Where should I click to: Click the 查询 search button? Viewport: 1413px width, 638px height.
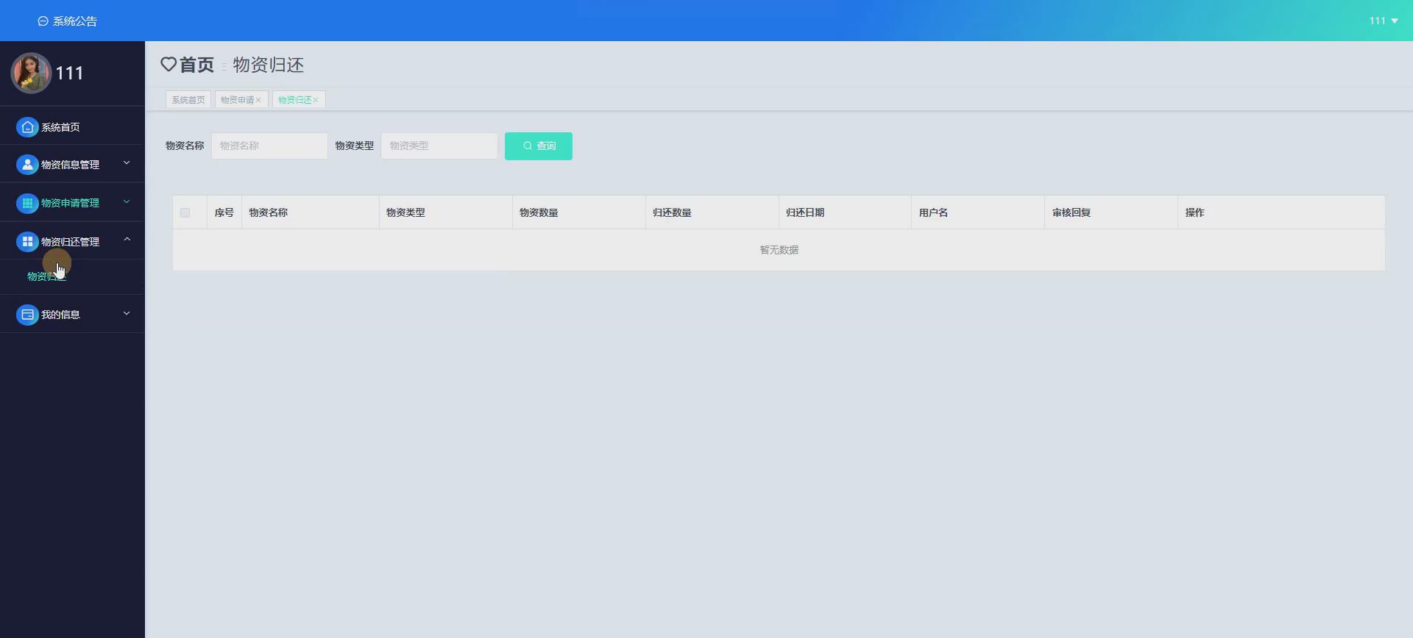(539, 146)
